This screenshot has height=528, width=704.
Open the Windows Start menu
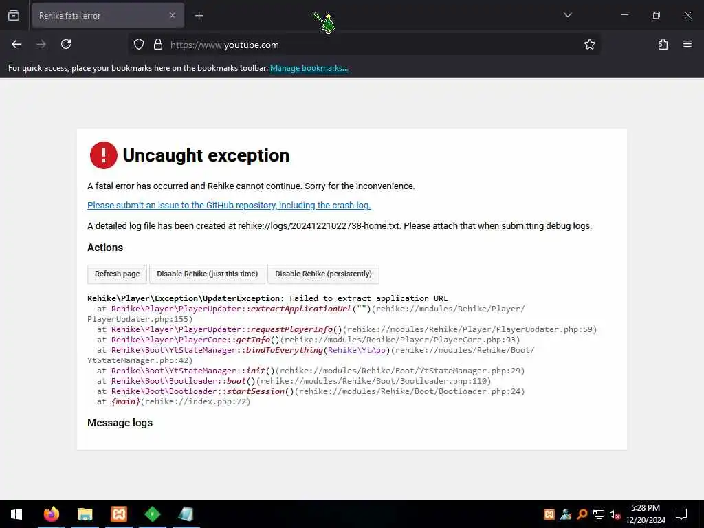pos(16,514)
